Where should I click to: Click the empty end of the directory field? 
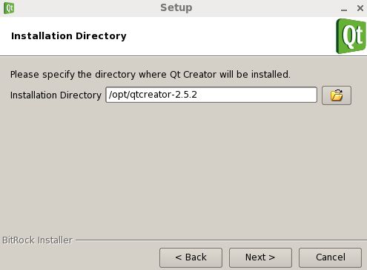point(257,95)
